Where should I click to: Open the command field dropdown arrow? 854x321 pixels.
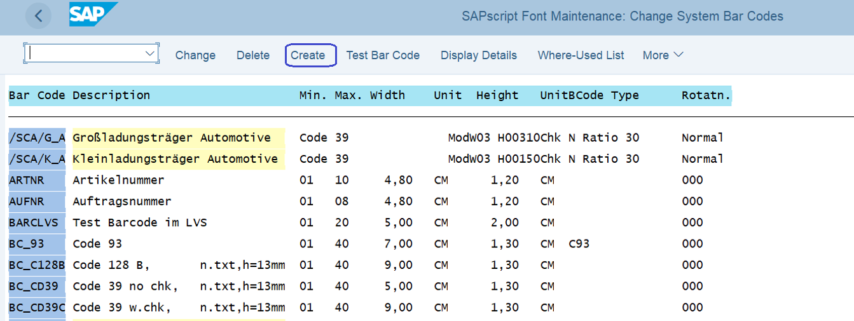[x=151, y=53]
